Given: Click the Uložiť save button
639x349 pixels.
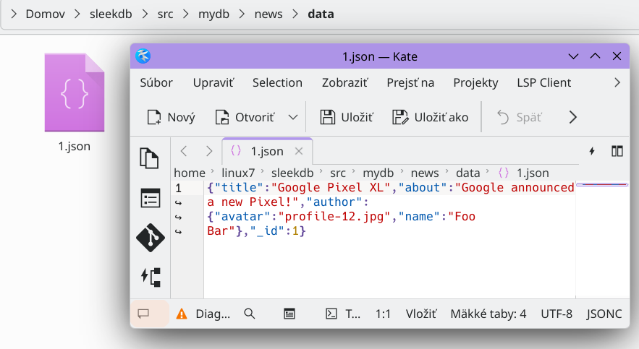Looking at the screenshot, I should point(347,117).
